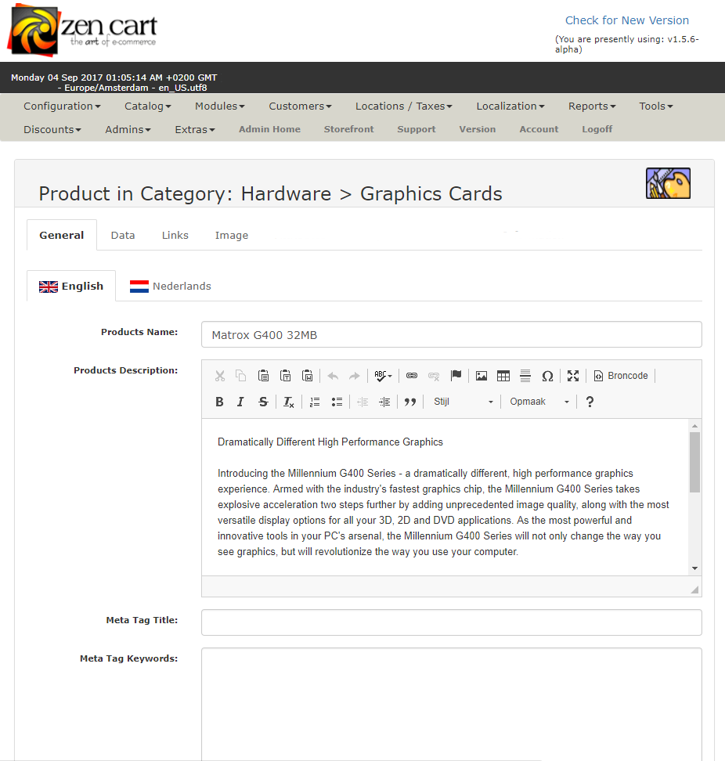Click the Products Name input field
This screenshot has width=725, height=761.
click(451, 335)
